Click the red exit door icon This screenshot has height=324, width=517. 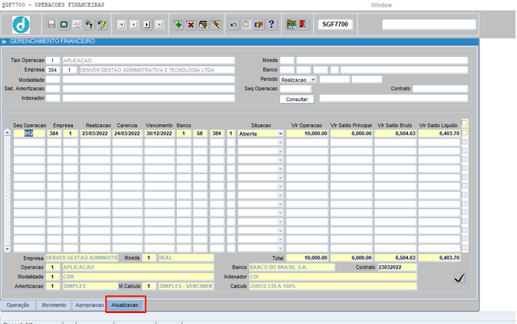tap(302, 24)
